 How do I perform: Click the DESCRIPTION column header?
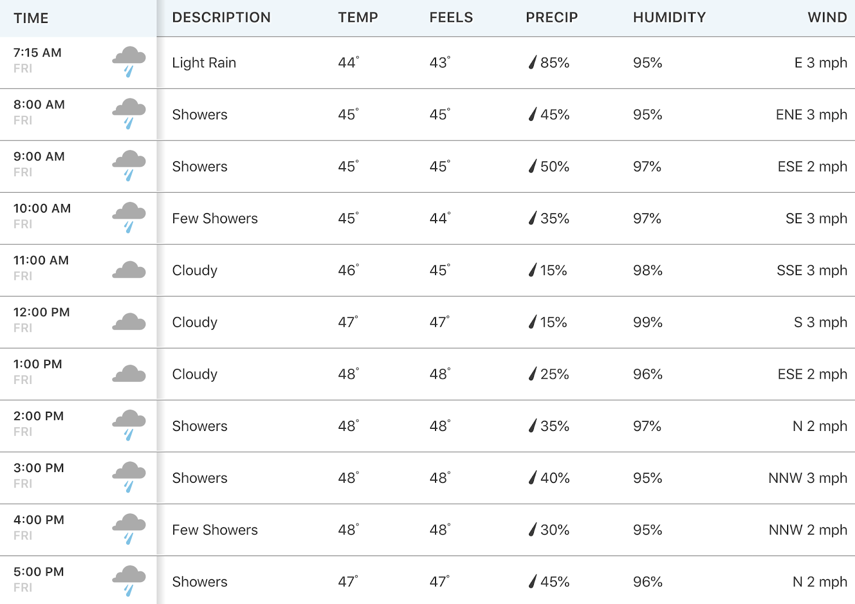coord(221,18)
